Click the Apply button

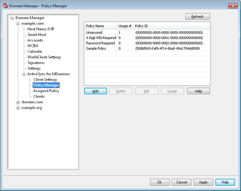(x=203, y=182)
